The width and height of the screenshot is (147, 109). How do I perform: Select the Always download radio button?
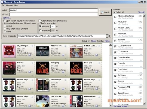pyautogui.click(x=5, y=26)
